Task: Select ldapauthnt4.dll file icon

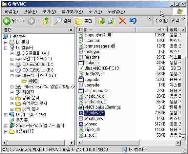Action: [x=81, y=35]
